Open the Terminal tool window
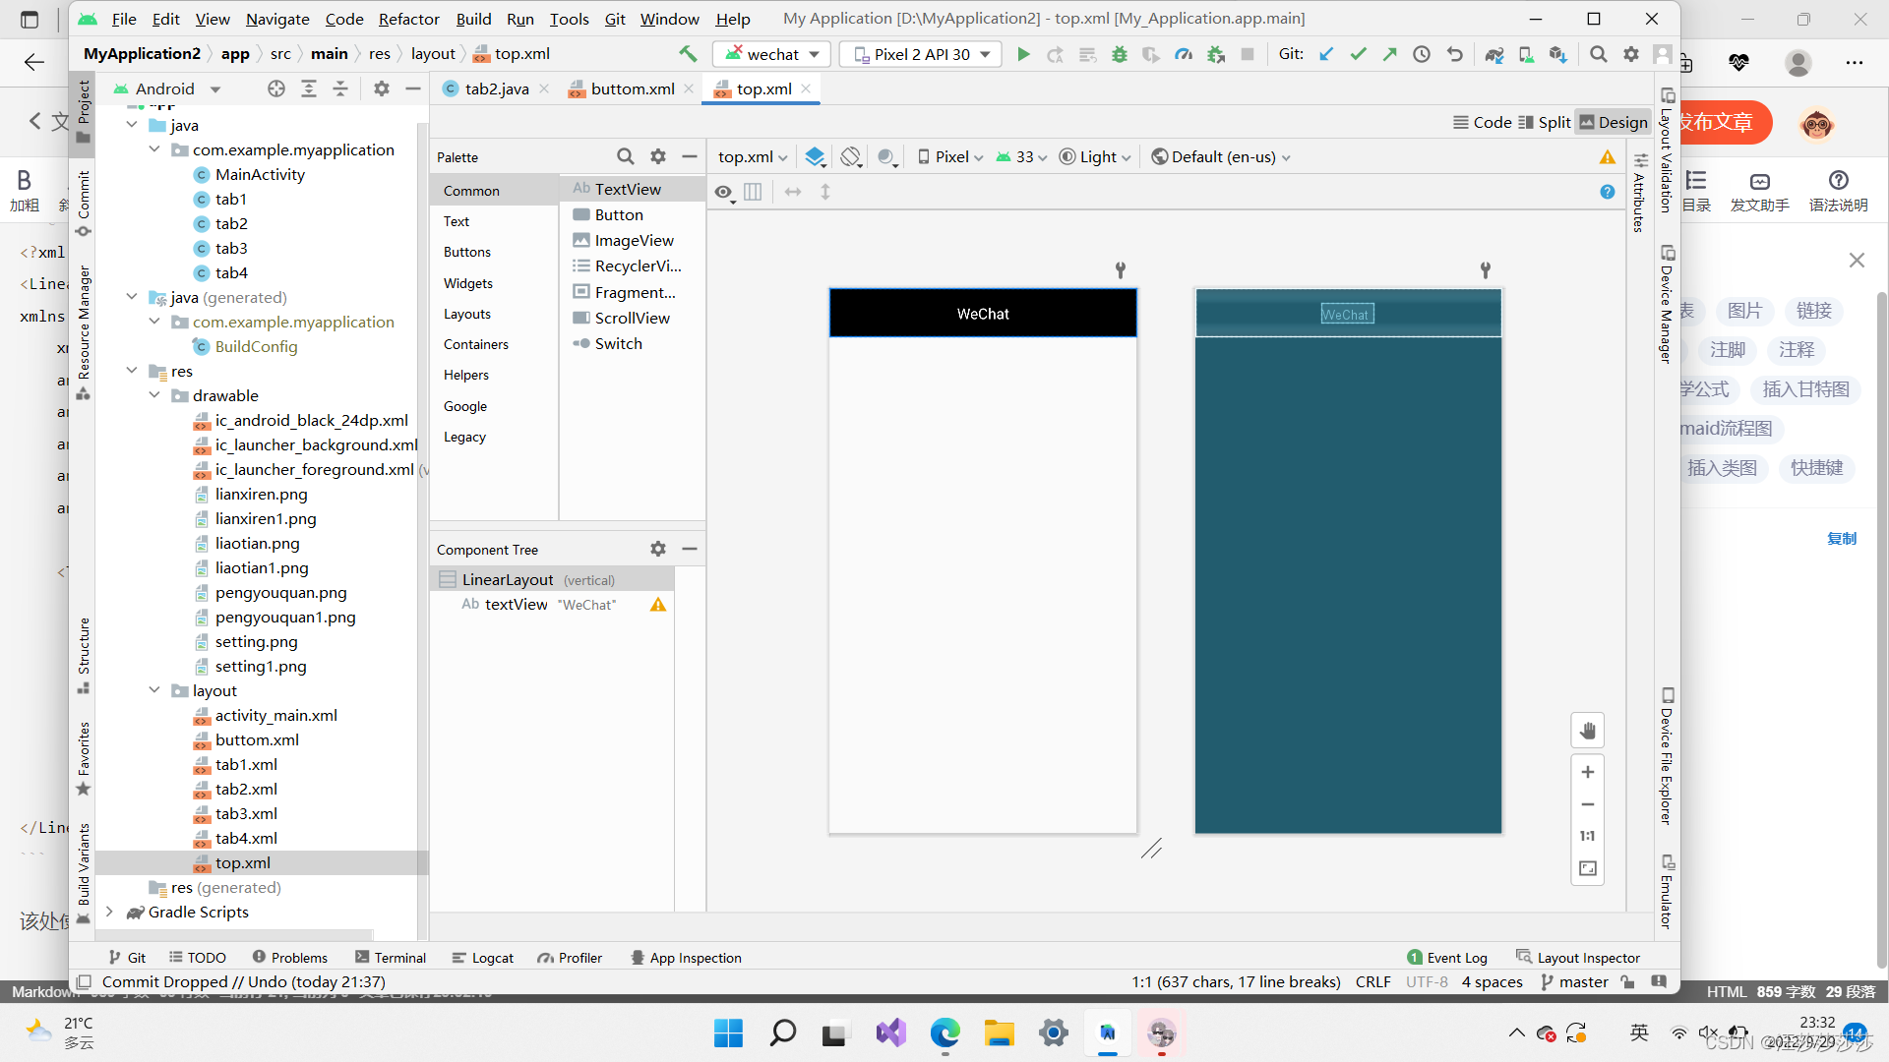 (x=391, y=958)
